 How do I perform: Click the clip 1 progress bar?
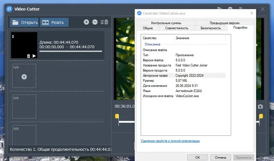click(71, 51)
